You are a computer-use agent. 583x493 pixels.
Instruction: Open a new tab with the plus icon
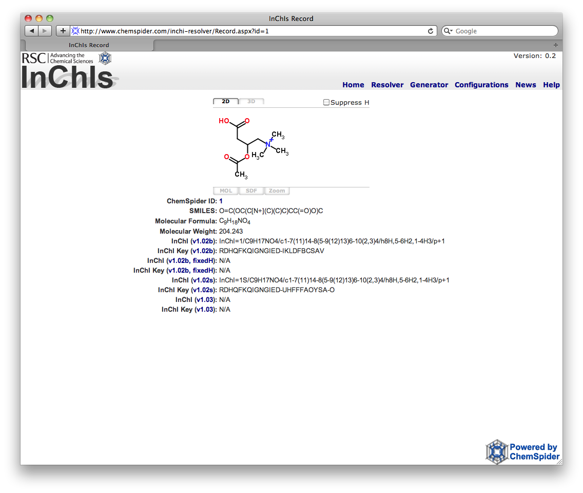(x=555, y=45)
